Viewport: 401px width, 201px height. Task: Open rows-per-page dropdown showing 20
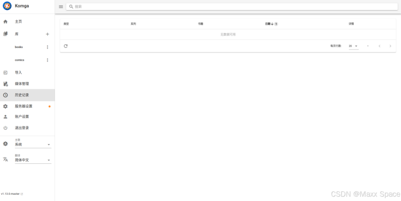point(353,46)
